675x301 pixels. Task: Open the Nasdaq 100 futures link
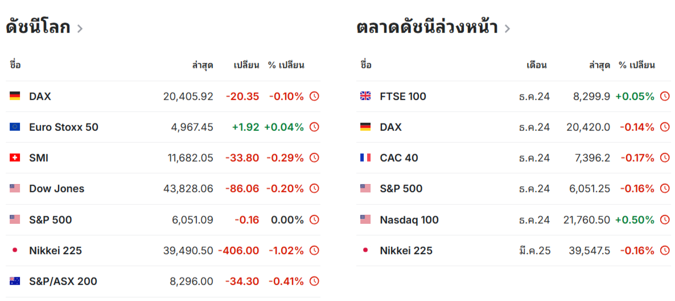coord(409,220)
